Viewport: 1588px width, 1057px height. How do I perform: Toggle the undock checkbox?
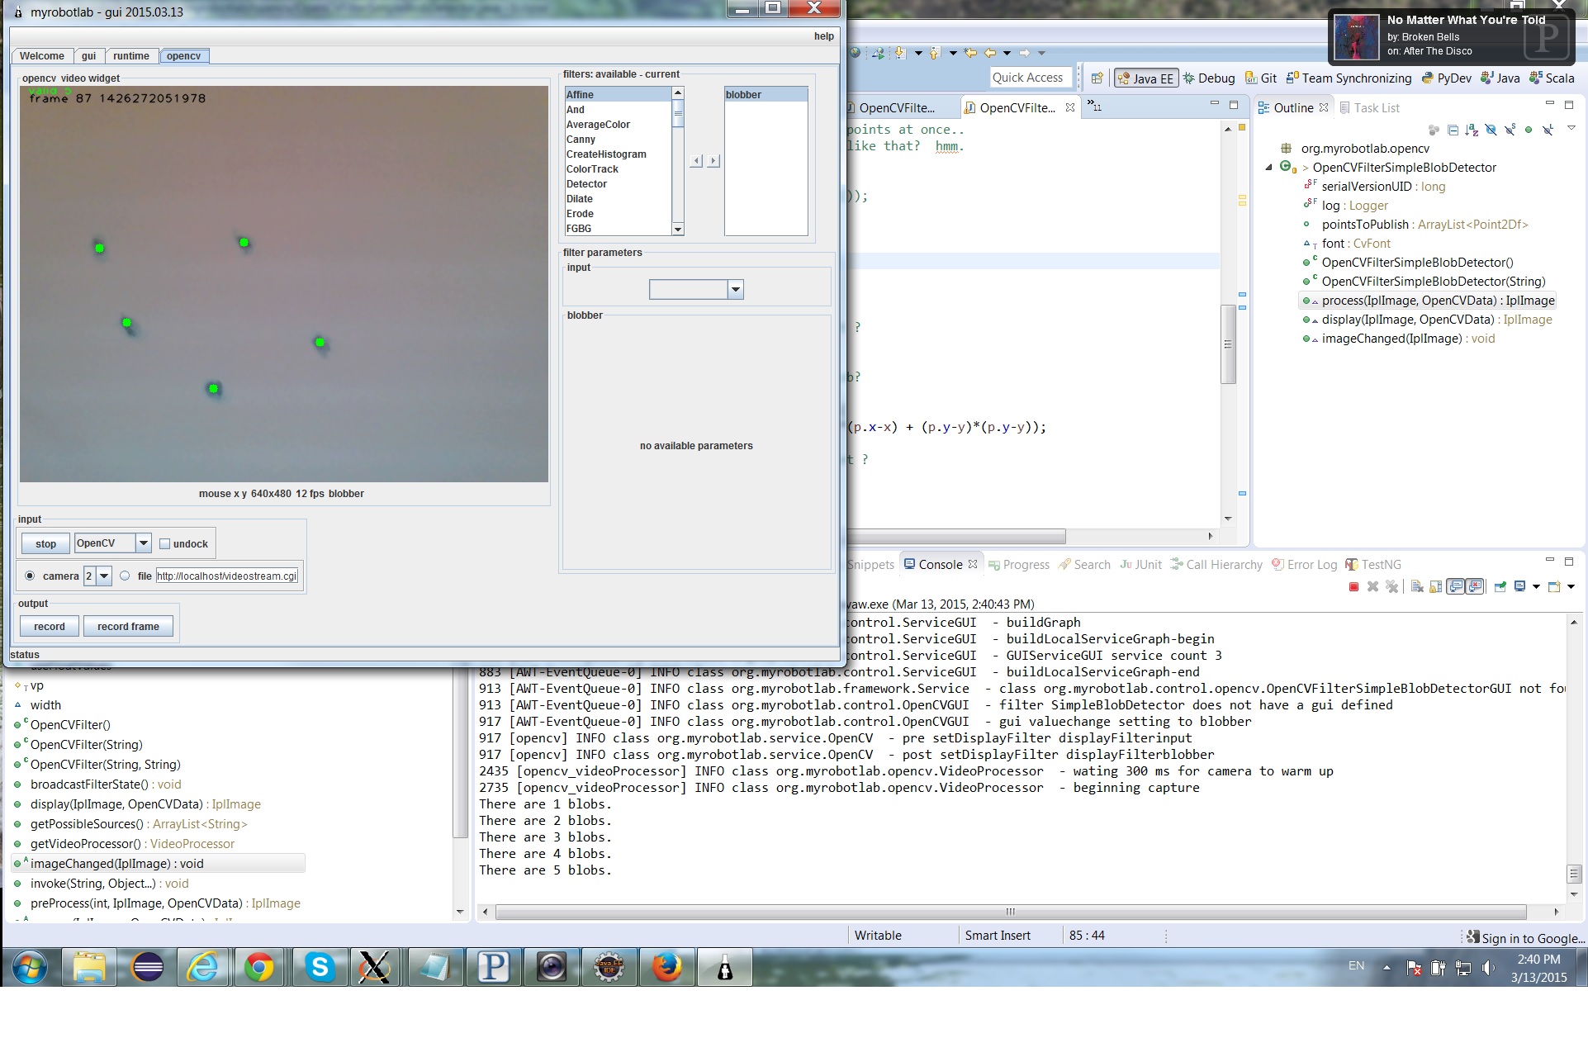pos(164,544)
